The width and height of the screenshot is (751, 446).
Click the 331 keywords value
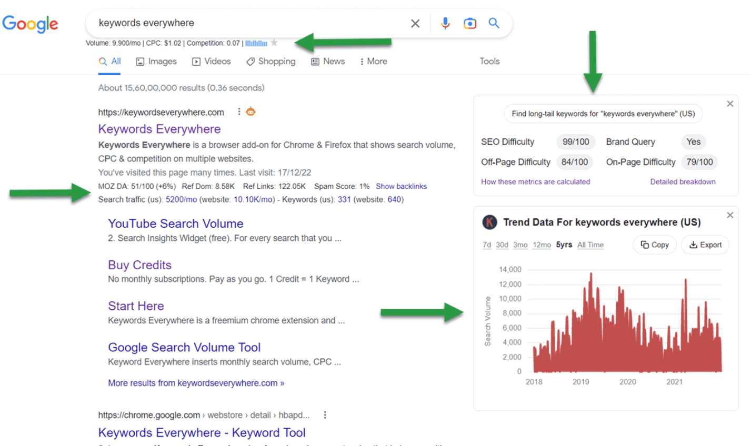tap(344, 199)
